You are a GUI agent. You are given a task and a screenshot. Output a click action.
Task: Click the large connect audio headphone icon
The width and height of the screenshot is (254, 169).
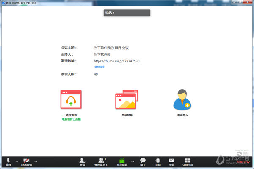pos(71,99)
